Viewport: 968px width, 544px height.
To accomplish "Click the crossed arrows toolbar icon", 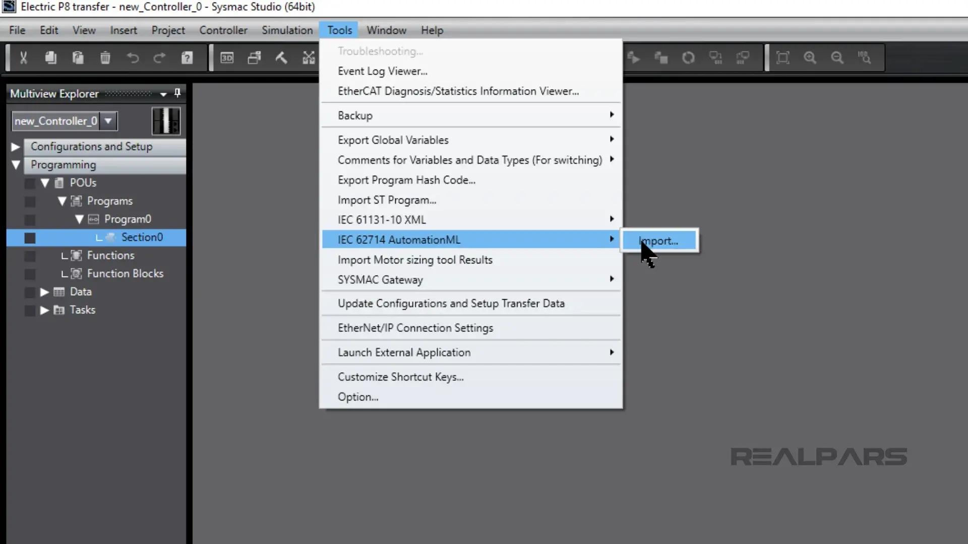I will 309,57.
